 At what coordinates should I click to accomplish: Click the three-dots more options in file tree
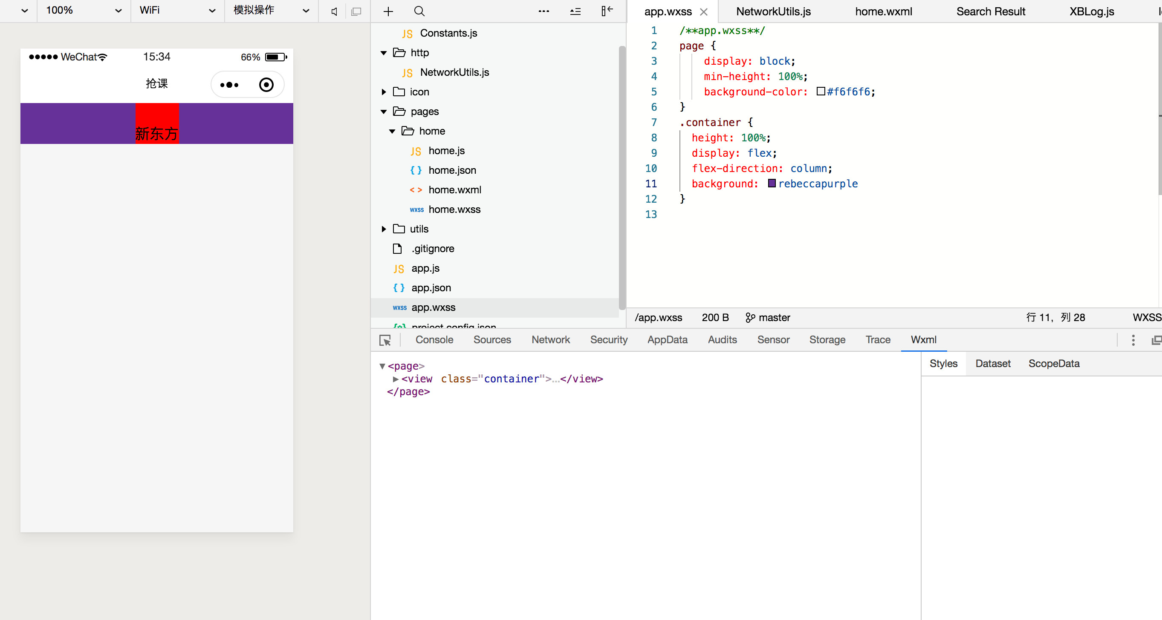coord(543,11)
